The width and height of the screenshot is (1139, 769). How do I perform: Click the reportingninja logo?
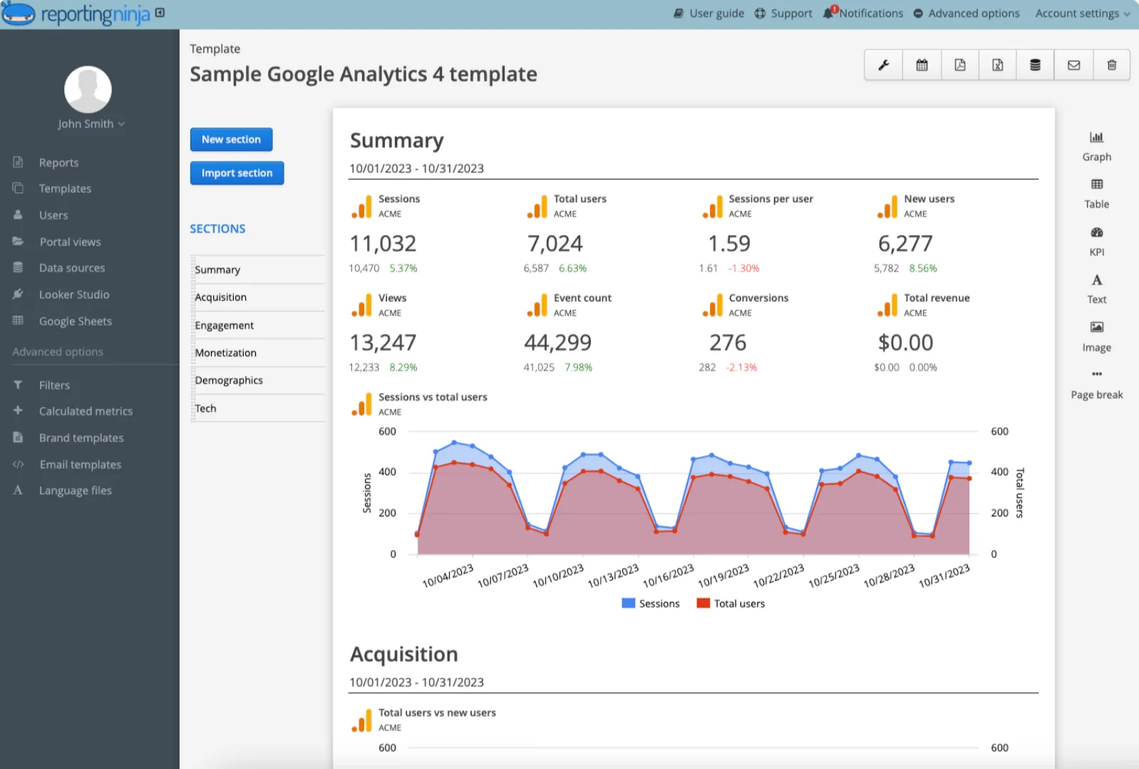(76, 14)
